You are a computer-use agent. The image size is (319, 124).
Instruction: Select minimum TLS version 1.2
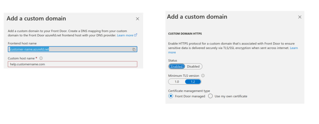(193, 82)
